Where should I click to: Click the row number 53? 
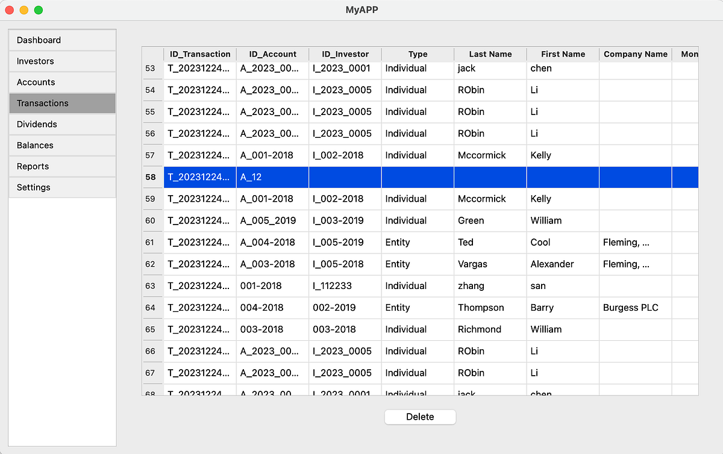click(x=152, y=68)
